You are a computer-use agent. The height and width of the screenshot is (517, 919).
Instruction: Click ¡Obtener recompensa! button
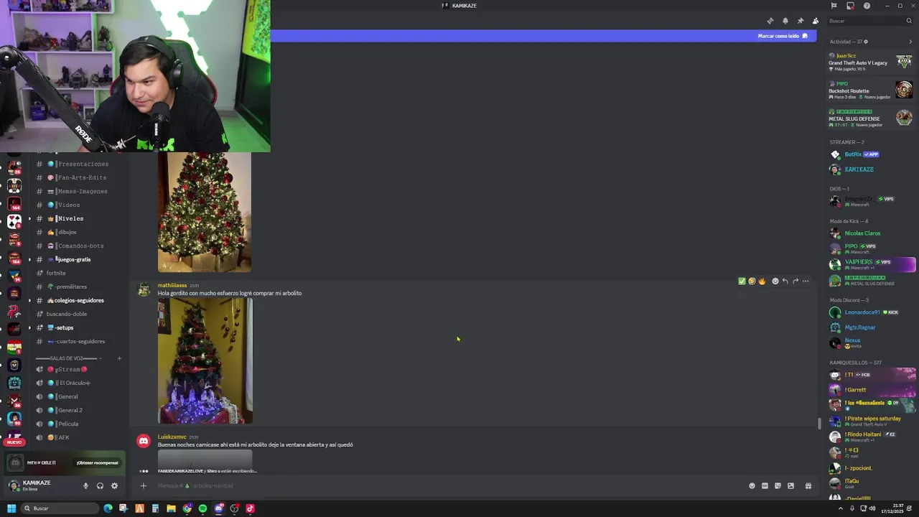pyautogui.click(x=97, y=462)
